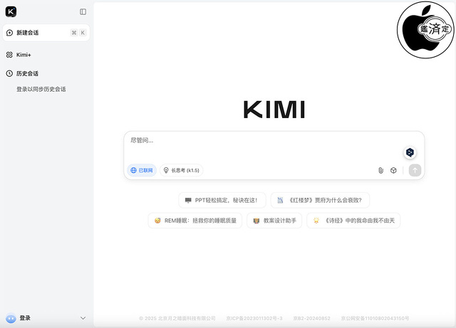
Task: Click 登录以同步历史会话 login prompt
Action: 41,89
